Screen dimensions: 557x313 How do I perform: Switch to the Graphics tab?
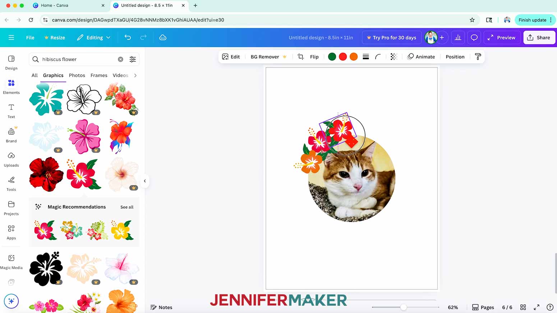(x=53, y=75)
